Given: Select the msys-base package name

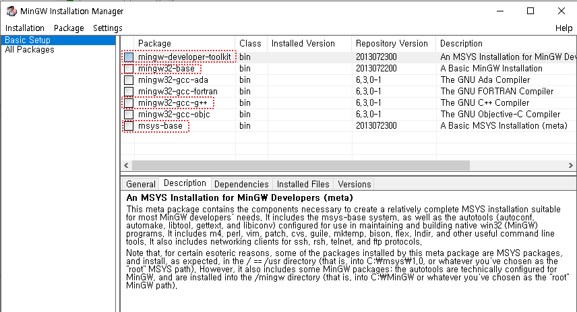Looking at the screenshot, I should click(160, 126).
